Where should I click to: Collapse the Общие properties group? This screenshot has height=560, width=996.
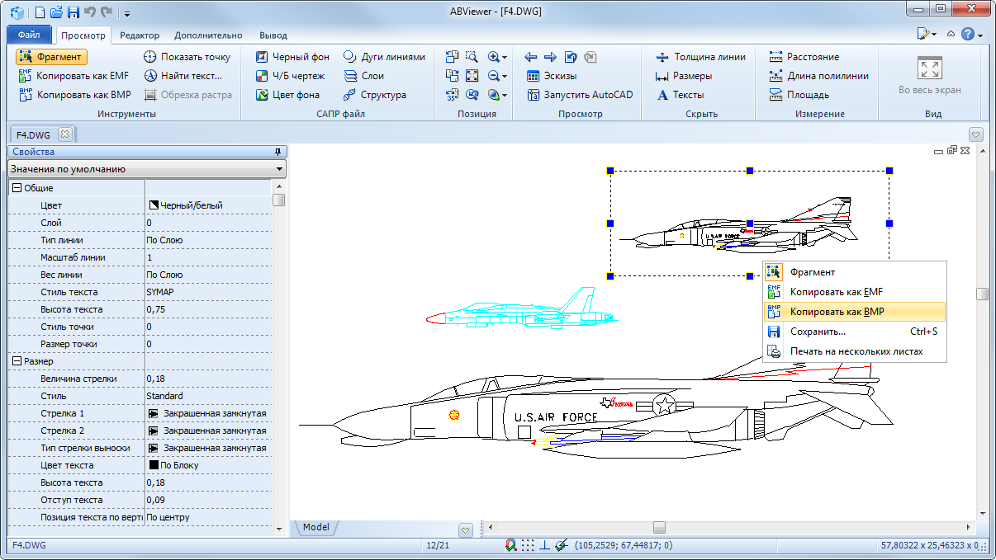click(x=16, y=188)
